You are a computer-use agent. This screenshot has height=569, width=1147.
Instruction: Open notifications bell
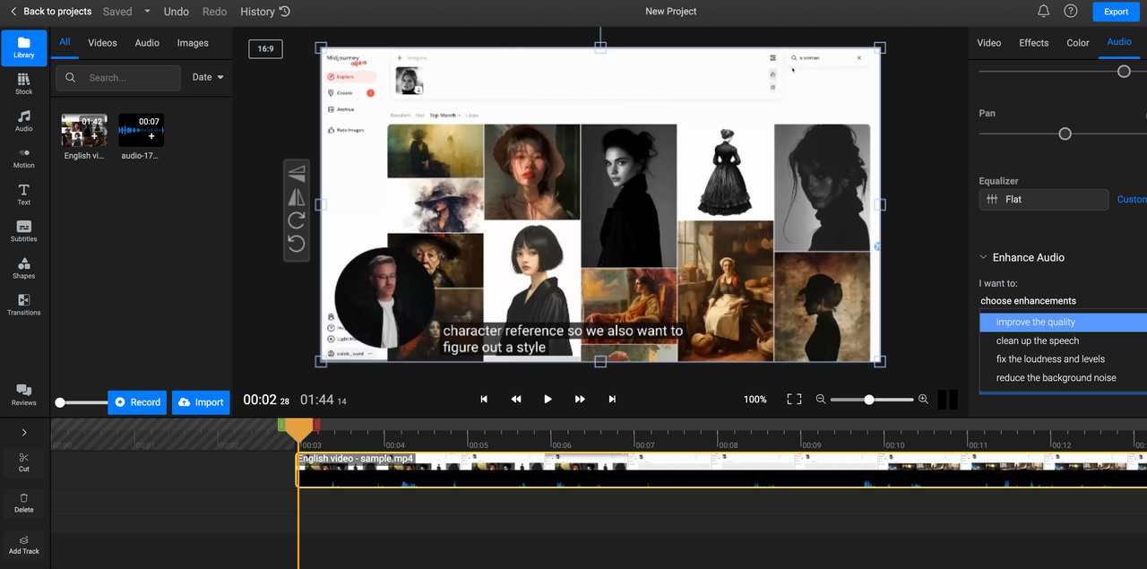click(1043, 12)
